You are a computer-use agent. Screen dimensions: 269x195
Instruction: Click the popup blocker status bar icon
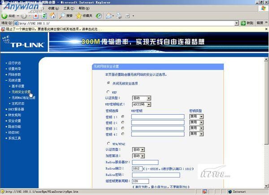pos(204,191)
